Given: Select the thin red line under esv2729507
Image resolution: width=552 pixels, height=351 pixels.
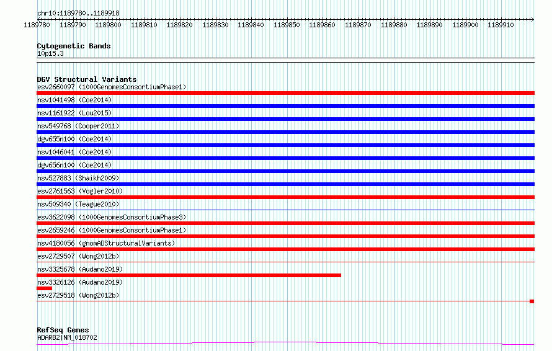Looking at the screenshot, I should [x=285, y=262].
